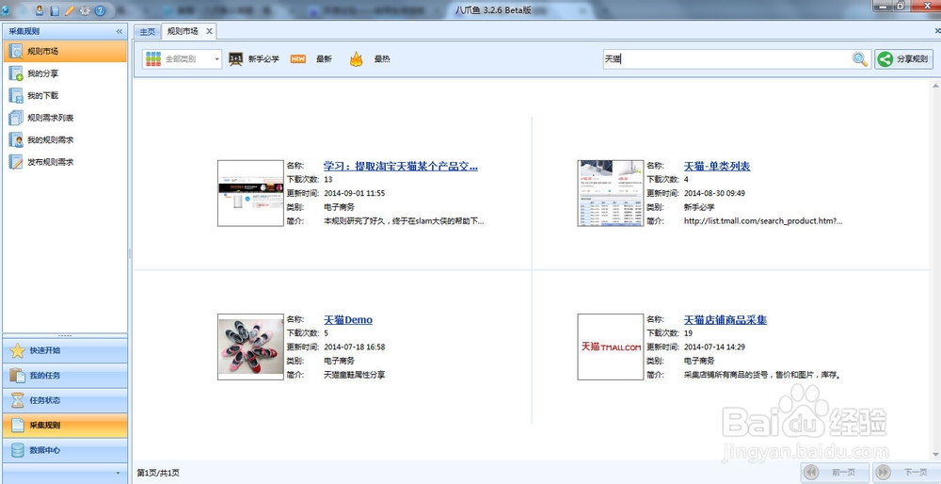
Task: Open the 天猫Demo rule link
Action: [x=348, y=320]
